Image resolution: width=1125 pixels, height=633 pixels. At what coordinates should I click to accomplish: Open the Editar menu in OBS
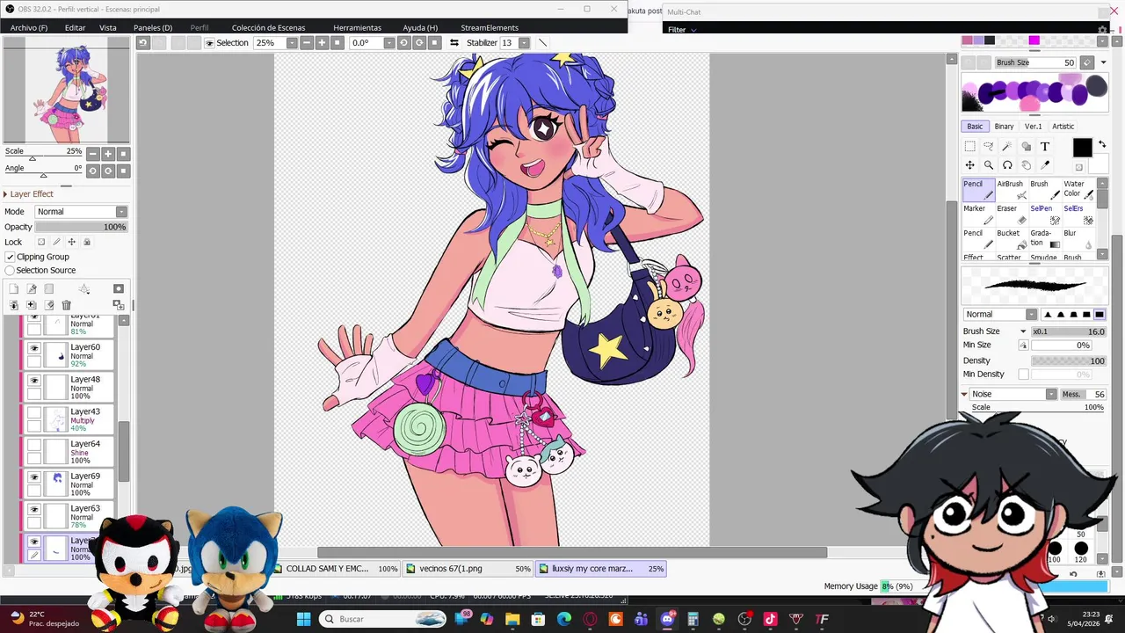pyautogui.click(x=75, y=27)
